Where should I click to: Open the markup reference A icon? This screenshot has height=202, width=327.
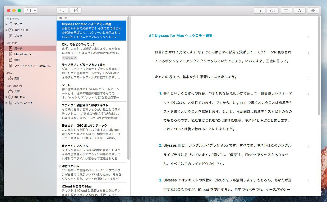300,11
